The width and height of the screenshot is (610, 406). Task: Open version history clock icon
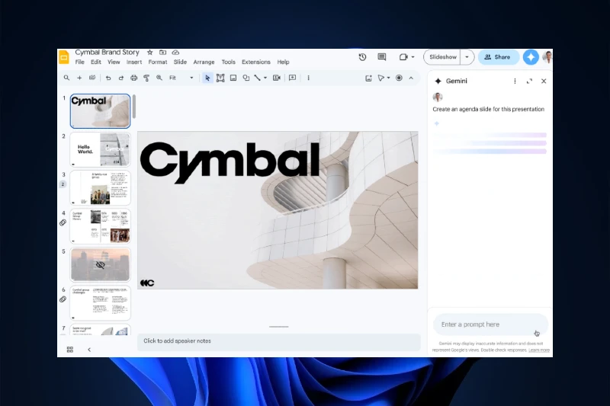pyautogui.click(x=362, y=57)
